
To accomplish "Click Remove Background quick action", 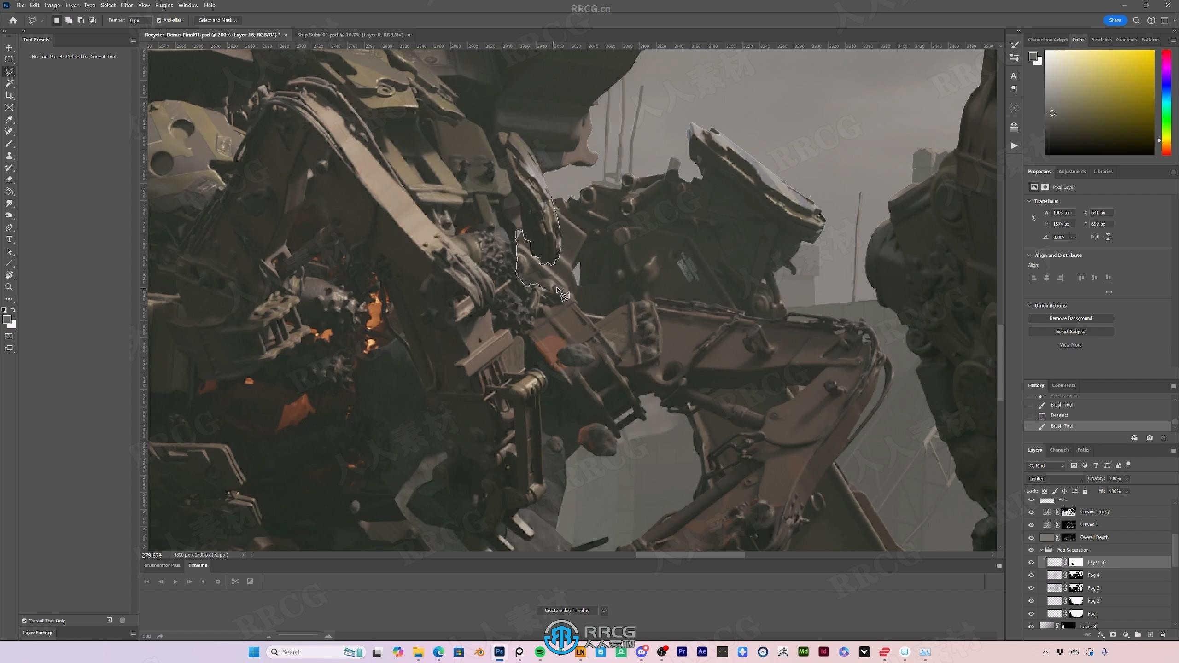I will (1071, 318).
